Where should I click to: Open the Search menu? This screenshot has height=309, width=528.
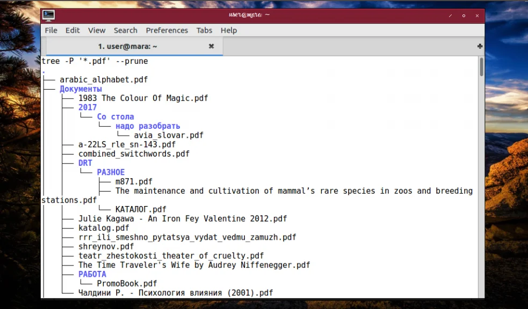(x=125, y=31)
